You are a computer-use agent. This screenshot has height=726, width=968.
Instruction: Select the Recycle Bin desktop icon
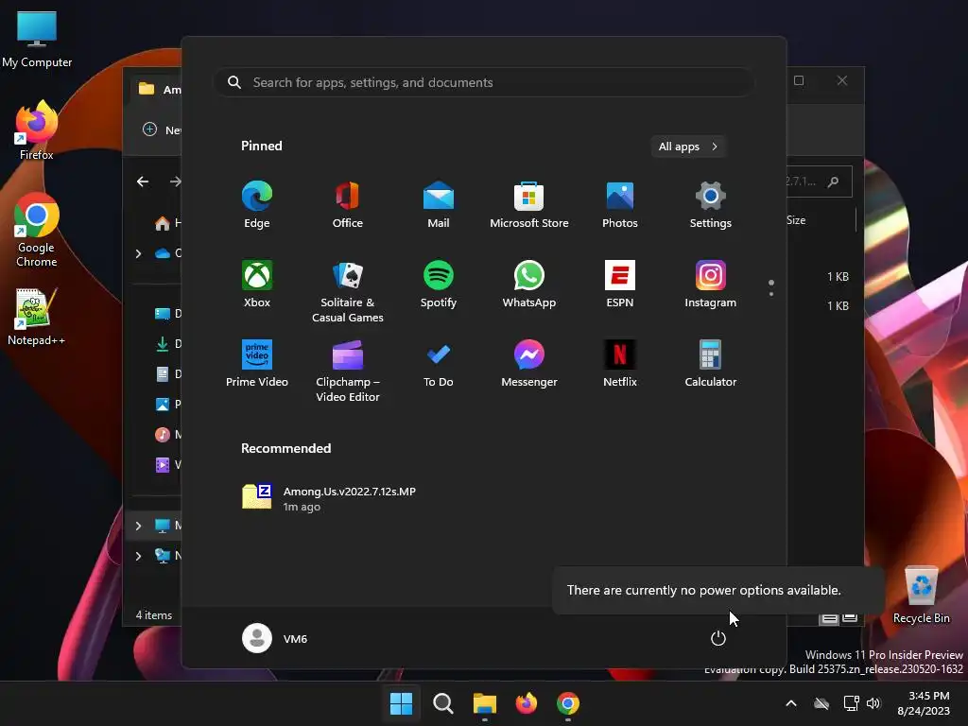[x=922, y=596]
